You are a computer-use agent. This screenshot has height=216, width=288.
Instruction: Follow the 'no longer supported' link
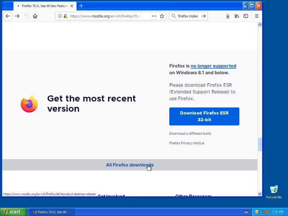[x=213, y=66]
